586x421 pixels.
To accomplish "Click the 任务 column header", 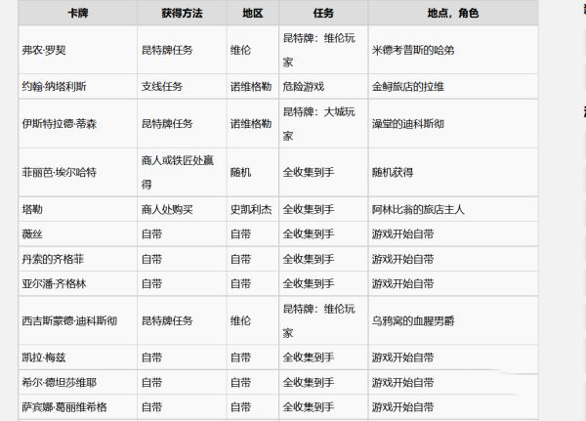I will pyautogui.click(x=321, y=14).
